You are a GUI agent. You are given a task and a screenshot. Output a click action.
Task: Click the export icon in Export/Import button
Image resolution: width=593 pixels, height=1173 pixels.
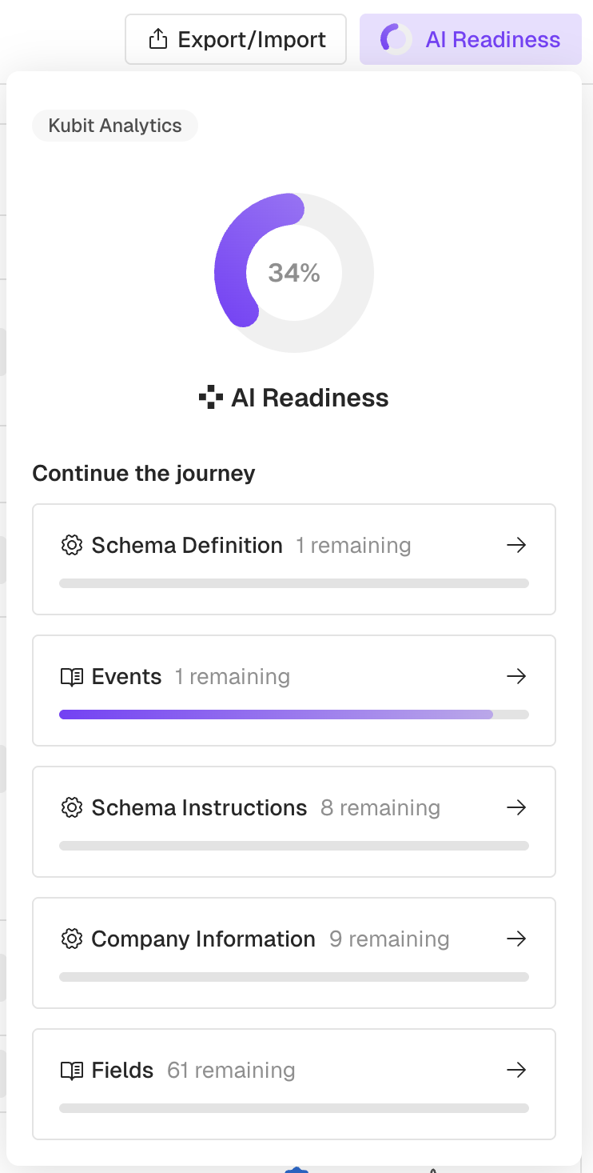(159, 38)
